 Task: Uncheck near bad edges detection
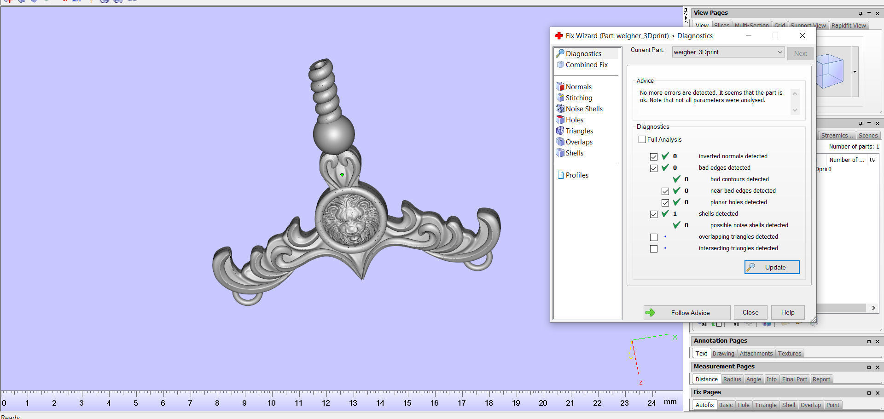(x=665, y=191)
